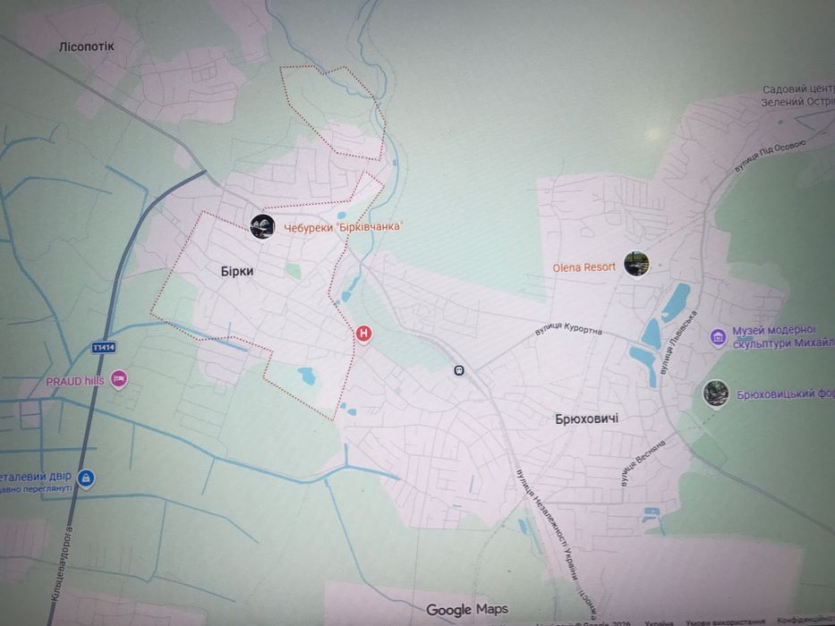
Task: Open Музей модерної скульптури place label
Action: pos(782,337)
